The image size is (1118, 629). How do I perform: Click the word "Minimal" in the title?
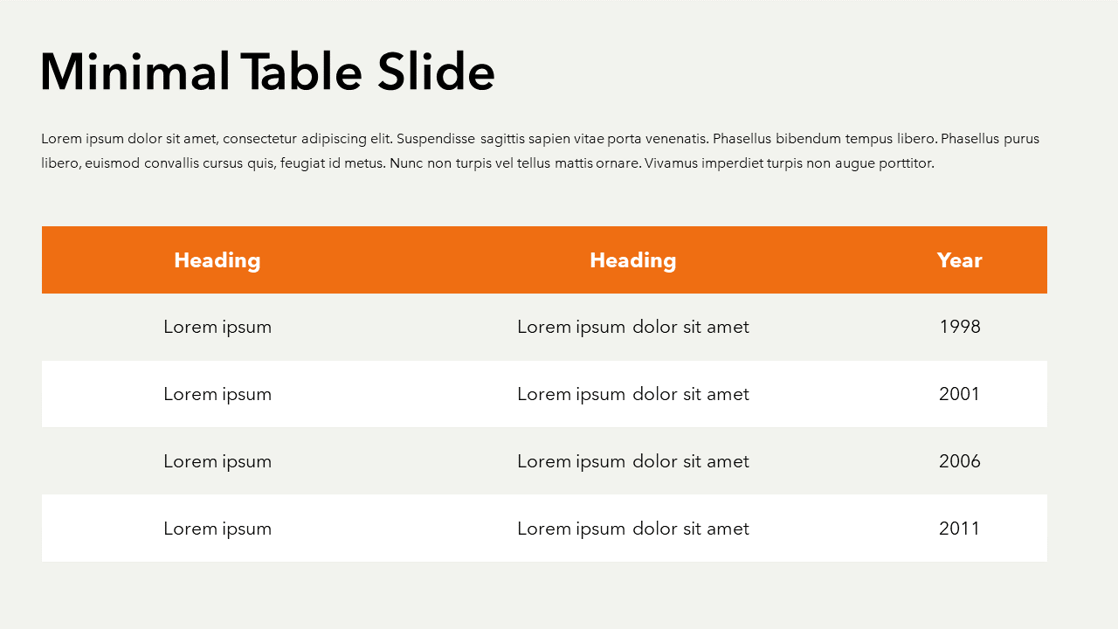click(135, 72)
